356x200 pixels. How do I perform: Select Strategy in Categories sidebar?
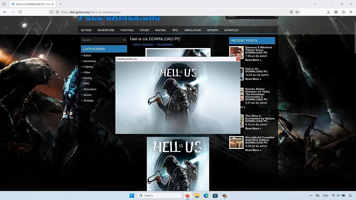88,101
